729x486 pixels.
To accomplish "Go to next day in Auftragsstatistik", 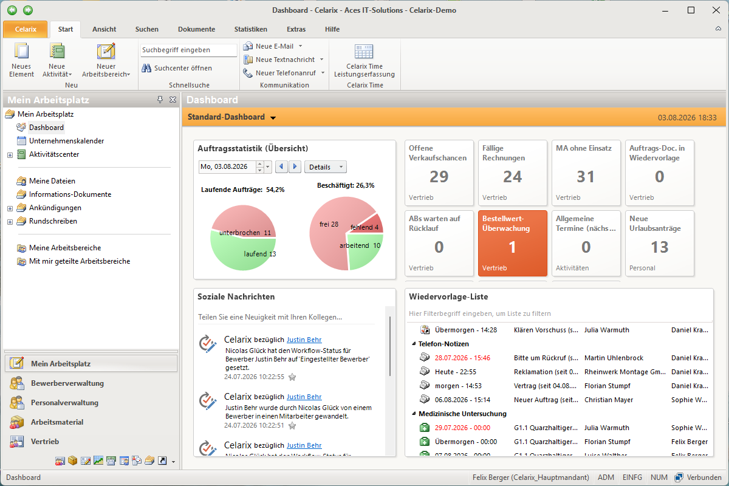I will click(295, 166).
